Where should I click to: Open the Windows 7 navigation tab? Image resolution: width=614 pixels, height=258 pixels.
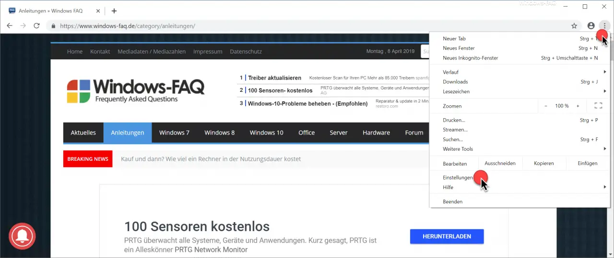pyautogui.click(x=174, y=133)
